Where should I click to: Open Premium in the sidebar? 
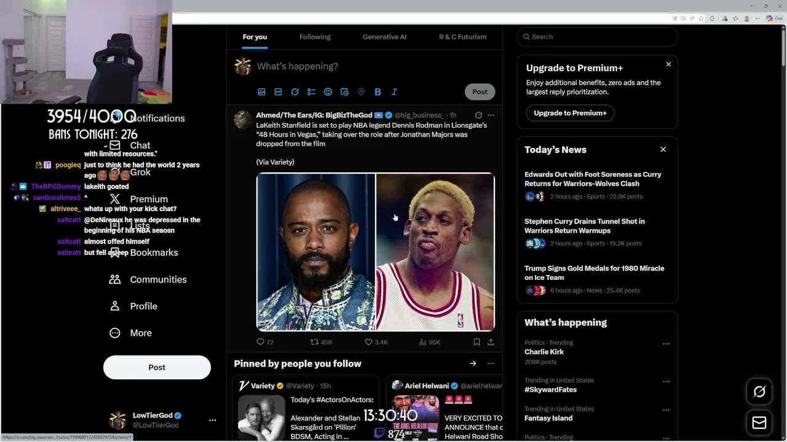(139, 199)
